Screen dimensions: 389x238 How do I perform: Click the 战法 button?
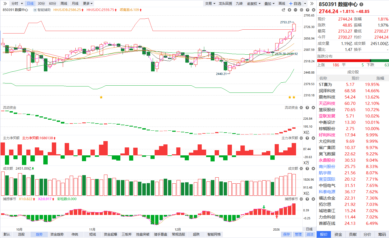[310, 234]
